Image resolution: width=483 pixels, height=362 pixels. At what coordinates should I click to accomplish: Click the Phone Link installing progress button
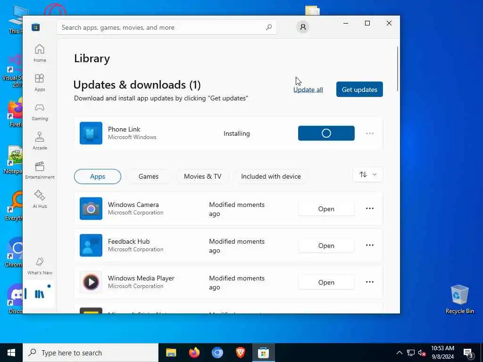point(326,133)
